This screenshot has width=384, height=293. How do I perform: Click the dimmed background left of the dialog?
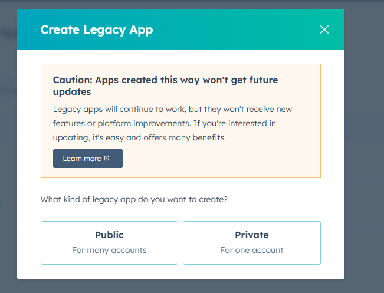point(8,147)
